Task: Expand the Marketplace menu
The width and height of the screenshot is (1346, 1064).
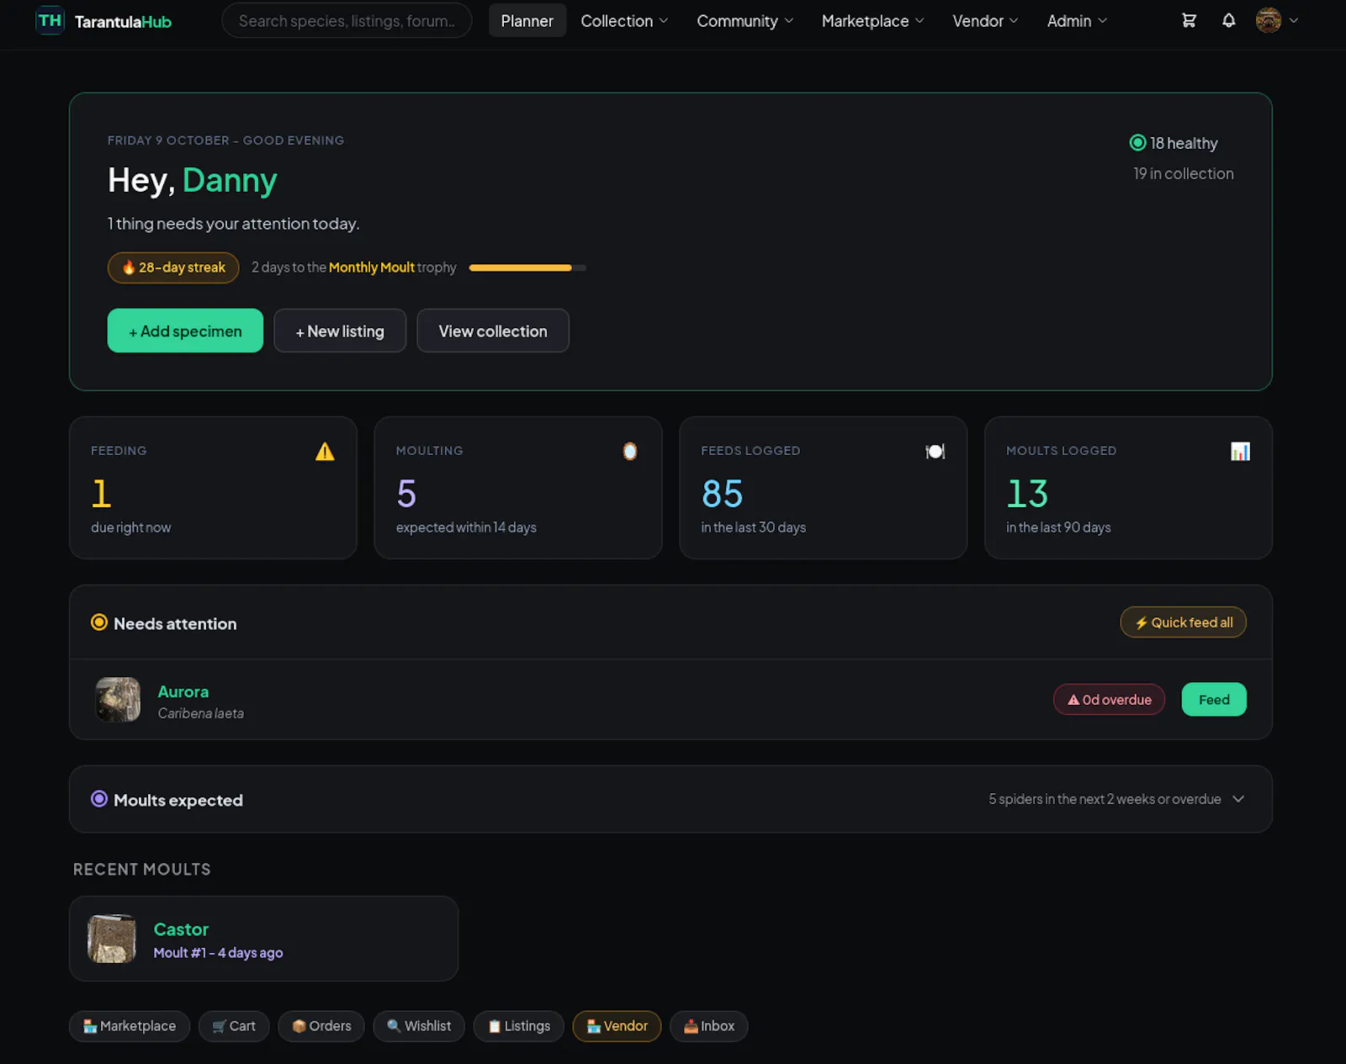Action: (x=872, y=20)
